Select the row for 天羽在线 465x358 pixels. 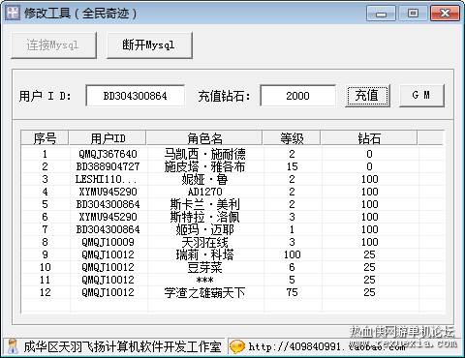pyautogui.click(x=232, y=242)
